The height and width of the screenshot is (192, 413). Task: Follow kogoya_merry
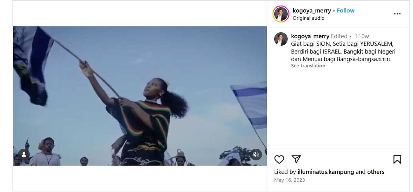(346, 11)
